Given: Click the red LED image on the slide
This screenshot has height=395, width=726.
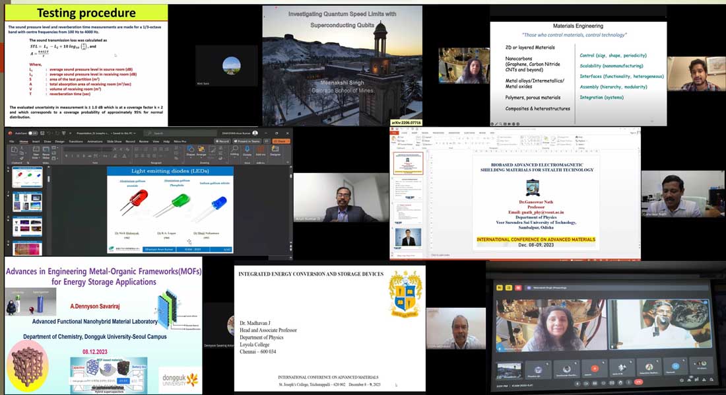Looking at the screenshot, I should point(134,201).
